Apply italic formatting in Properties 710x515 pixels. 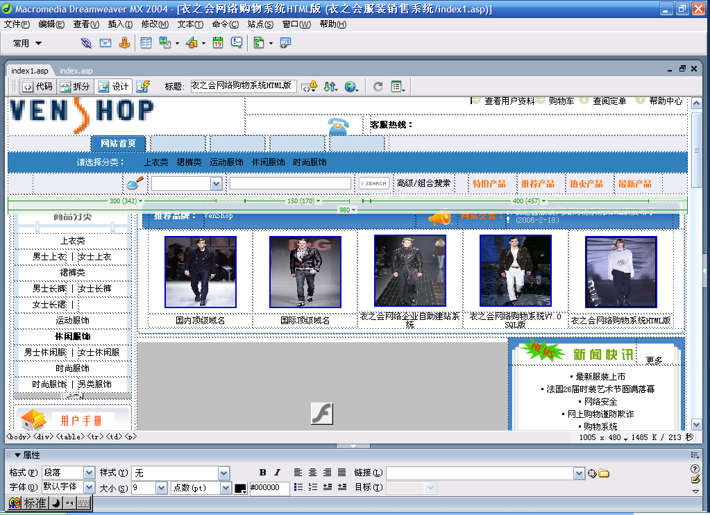277,473
